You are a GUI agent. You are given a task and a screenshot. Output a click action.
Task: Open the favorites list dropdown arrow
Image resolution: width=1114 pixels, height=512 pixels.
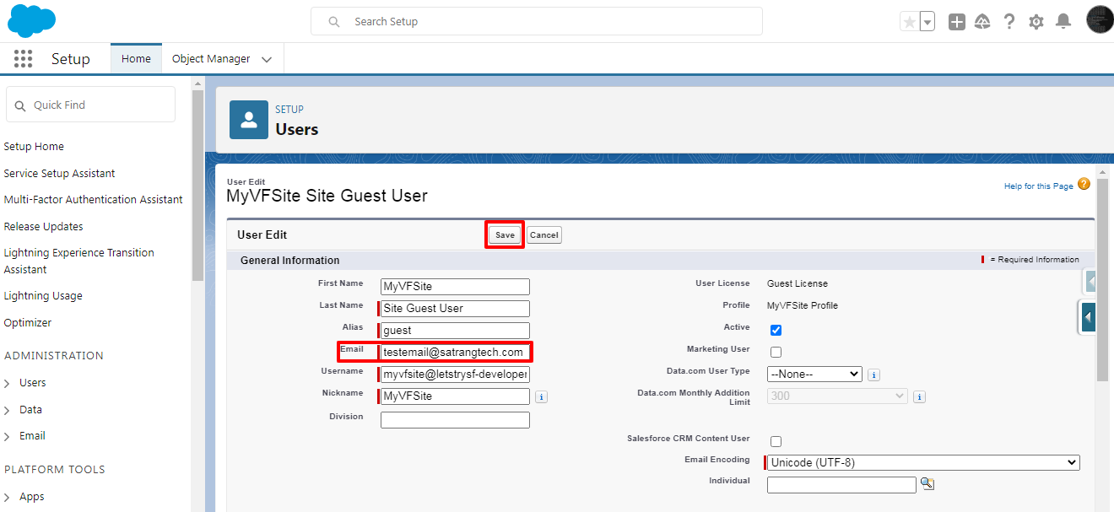(x=927, y=22)
